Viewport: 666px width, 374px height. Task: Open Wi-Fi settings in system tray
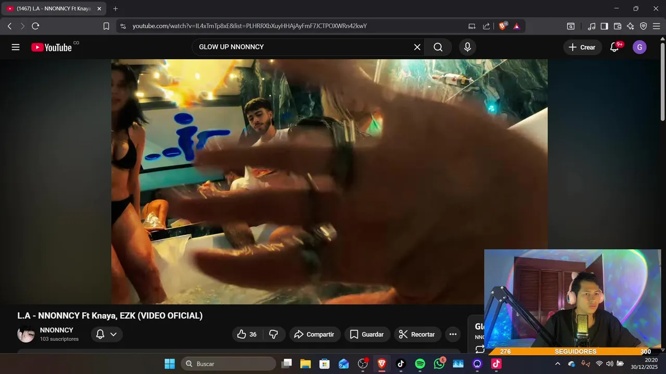pos(599,364)
